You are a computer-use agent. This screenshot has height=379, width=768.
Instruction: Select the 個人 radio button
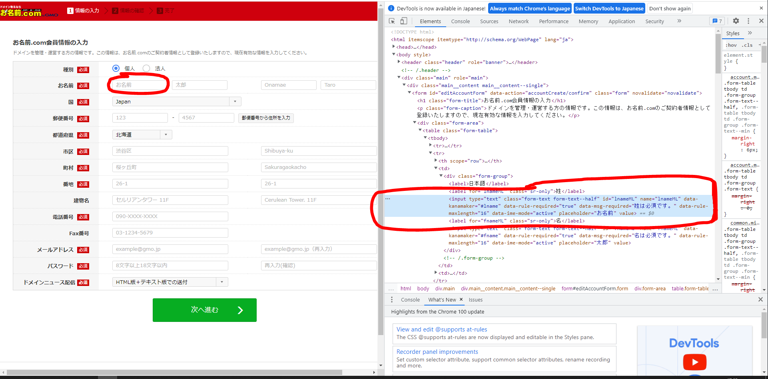(116, 68)
